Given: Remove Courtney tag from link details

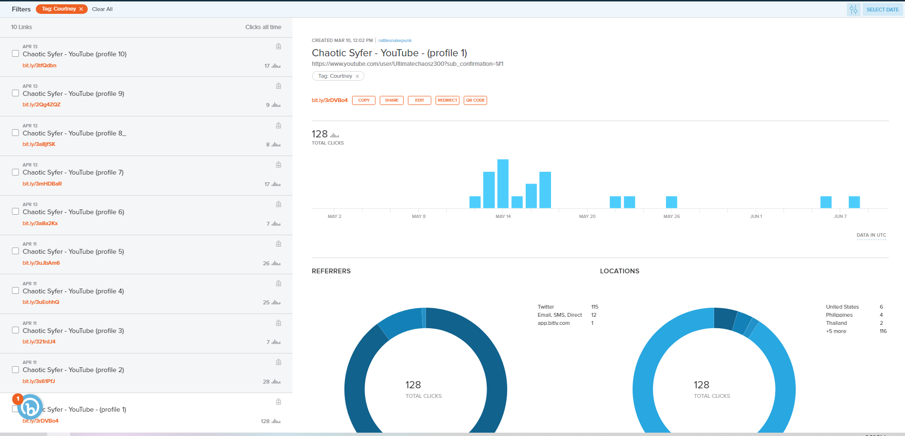Looking at the screenshot, I should 357,76.
